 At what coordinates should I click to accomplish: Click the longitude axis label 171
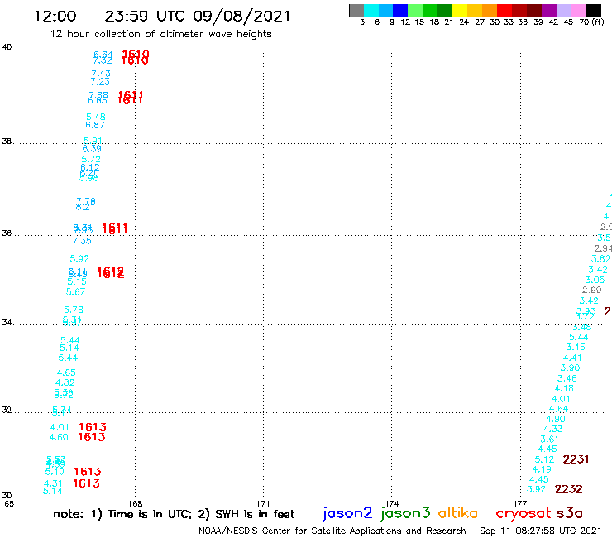coord(263,504)
